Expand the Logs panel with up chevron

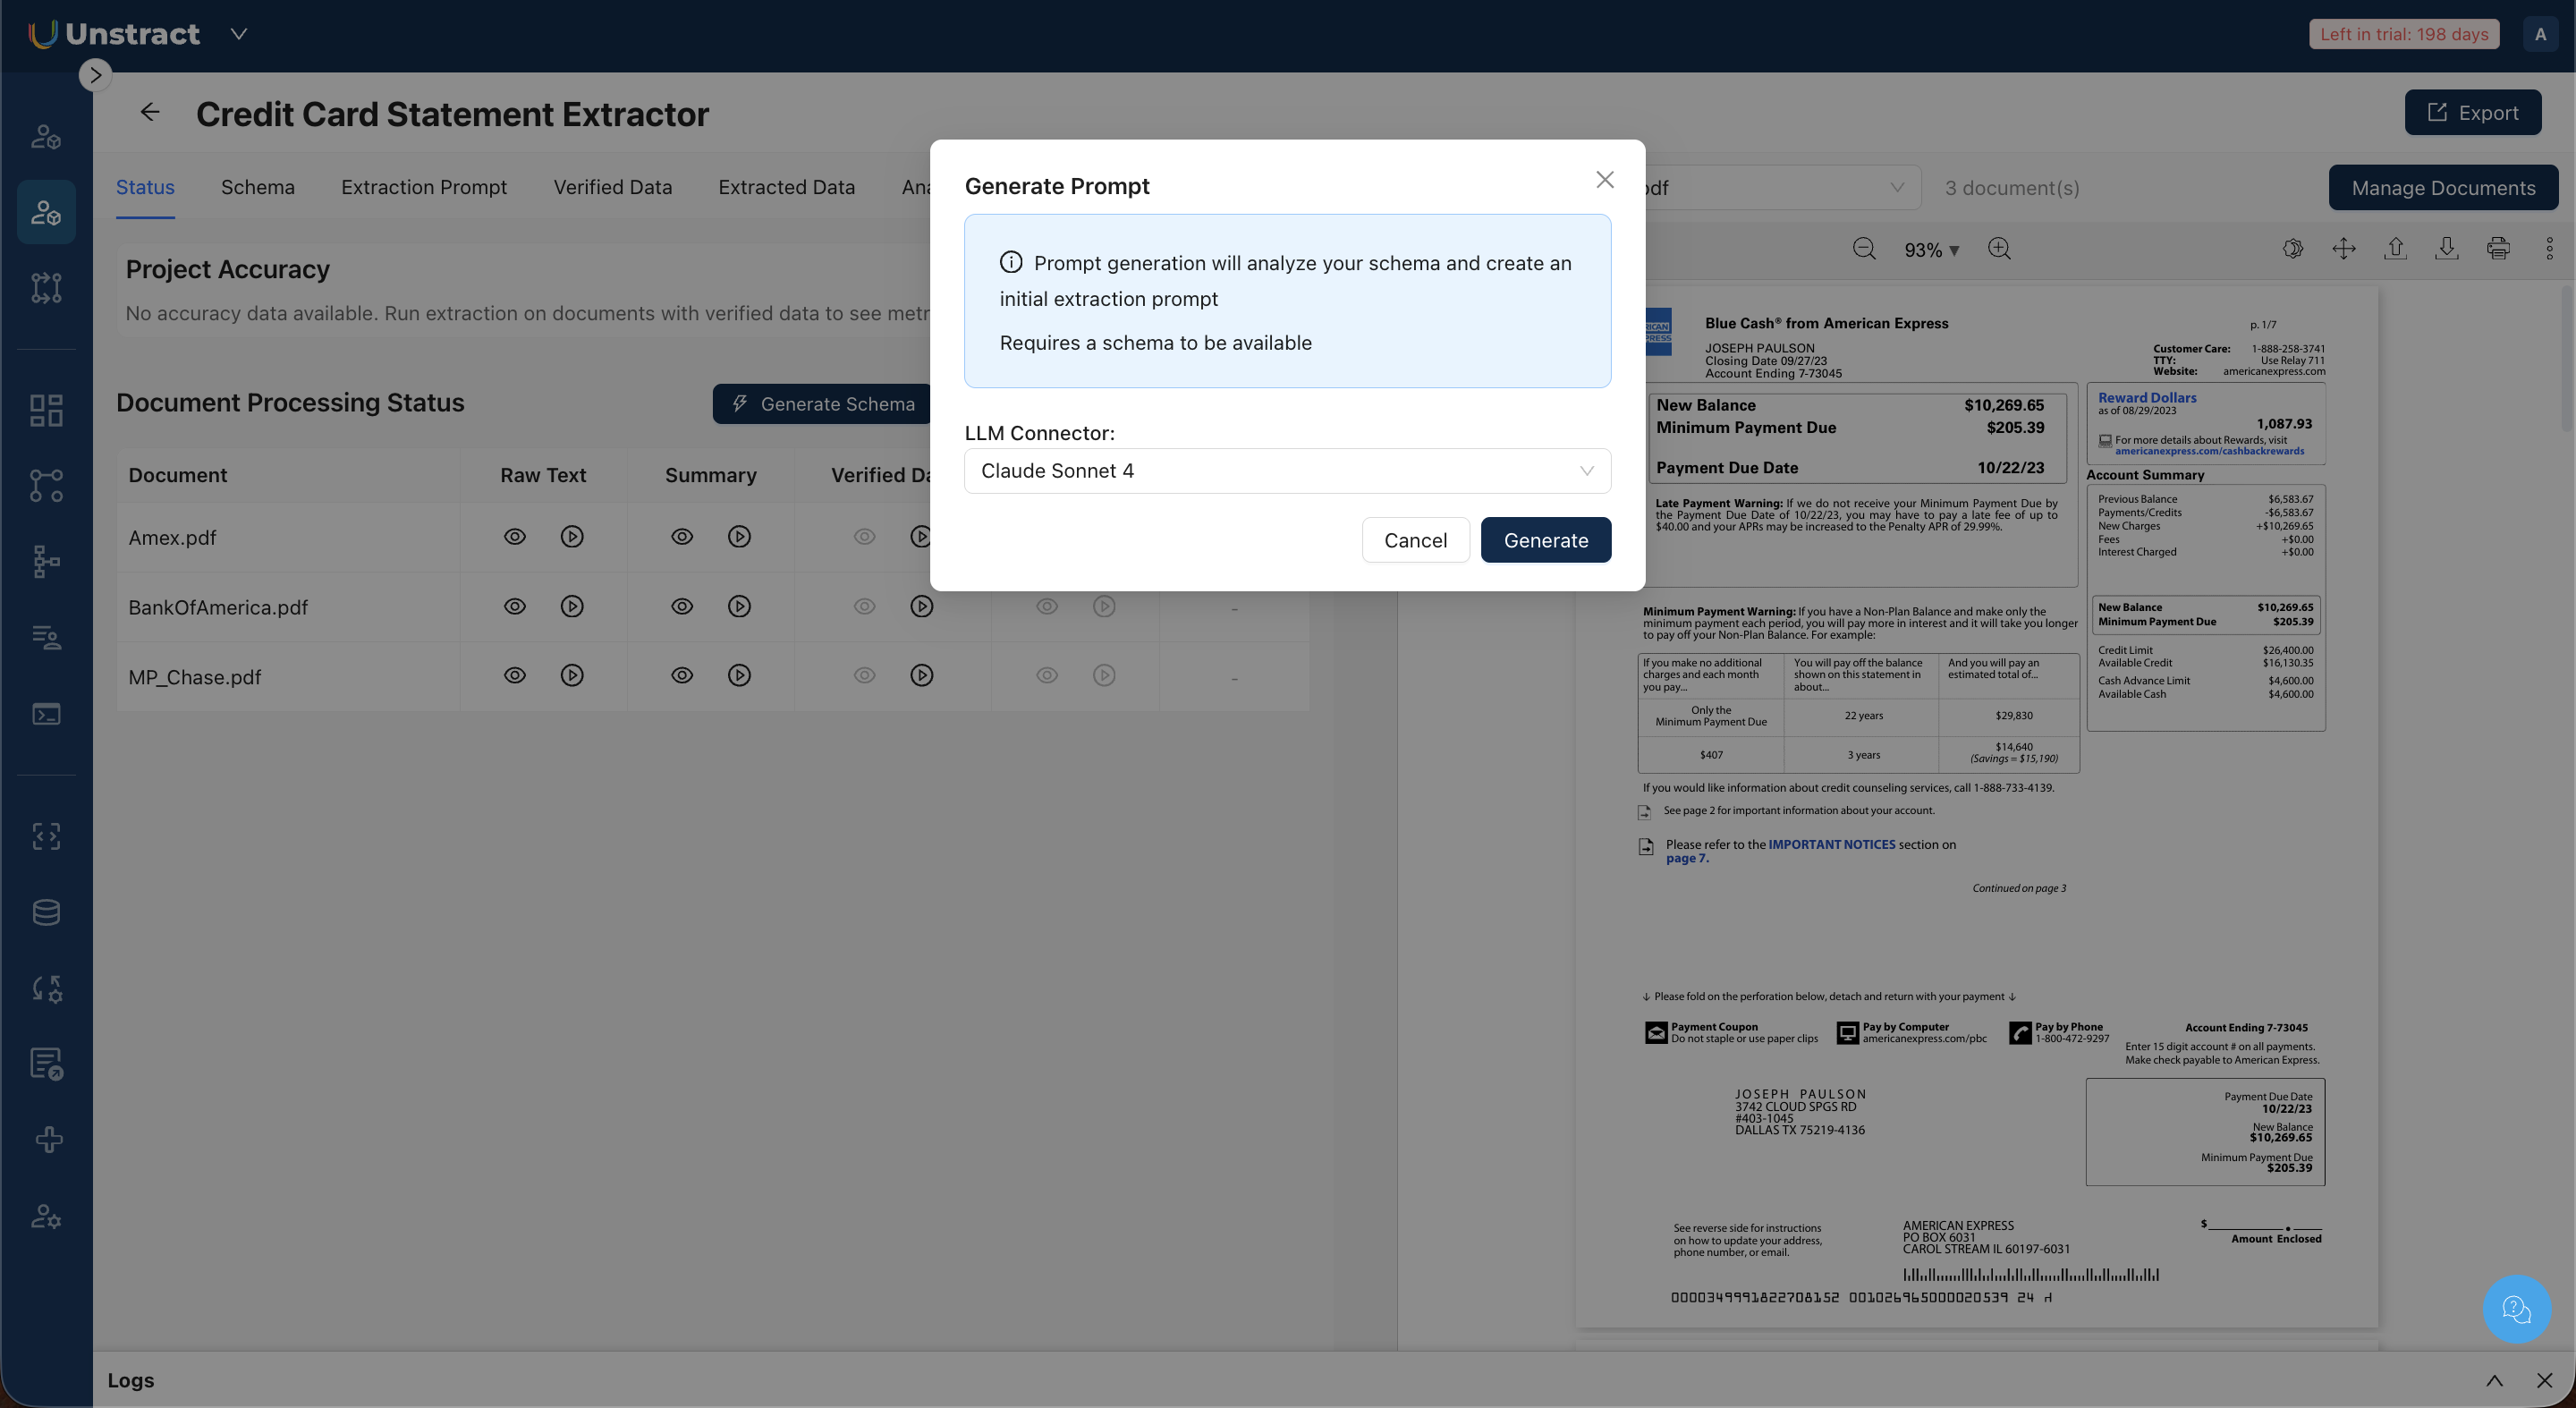click(x=2494, y=1380)
